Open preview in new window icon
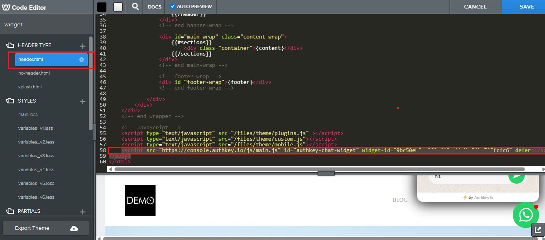 pos(538,230)
